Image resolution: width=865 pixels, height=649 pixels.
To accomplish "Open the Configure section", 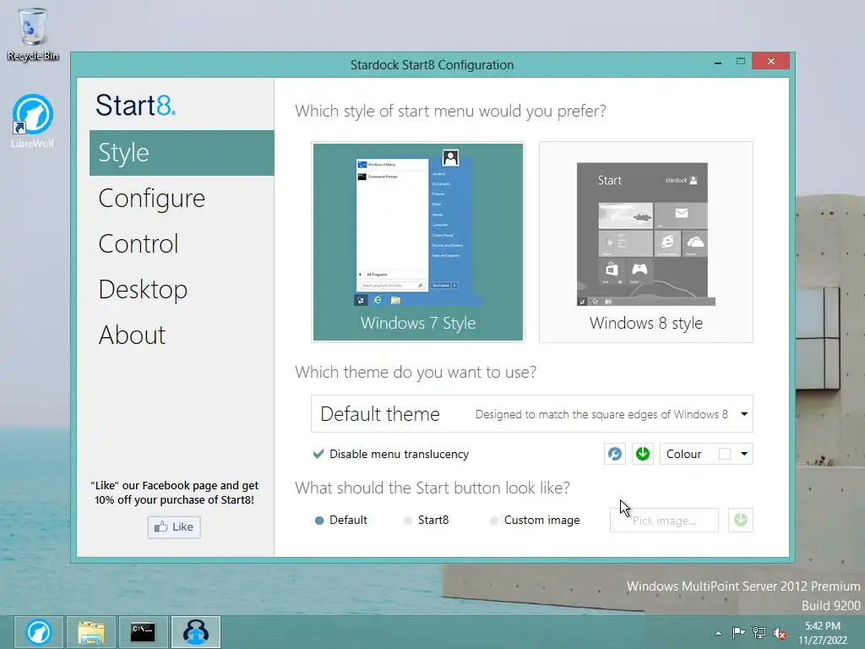I will click(x=152, y=198).
